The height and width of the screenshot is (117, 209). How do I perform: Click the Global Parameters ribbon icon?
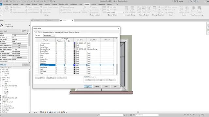click(26, 12)
